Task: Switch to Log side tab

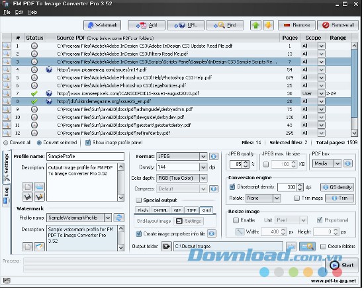Action: [6, 196]
